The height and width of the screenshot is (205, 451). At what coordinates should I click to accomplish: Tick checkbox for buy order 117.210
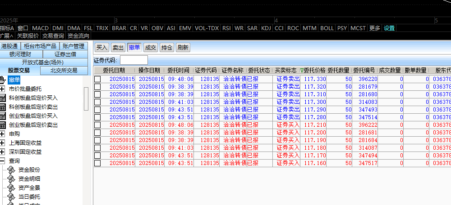click(97, 125)
